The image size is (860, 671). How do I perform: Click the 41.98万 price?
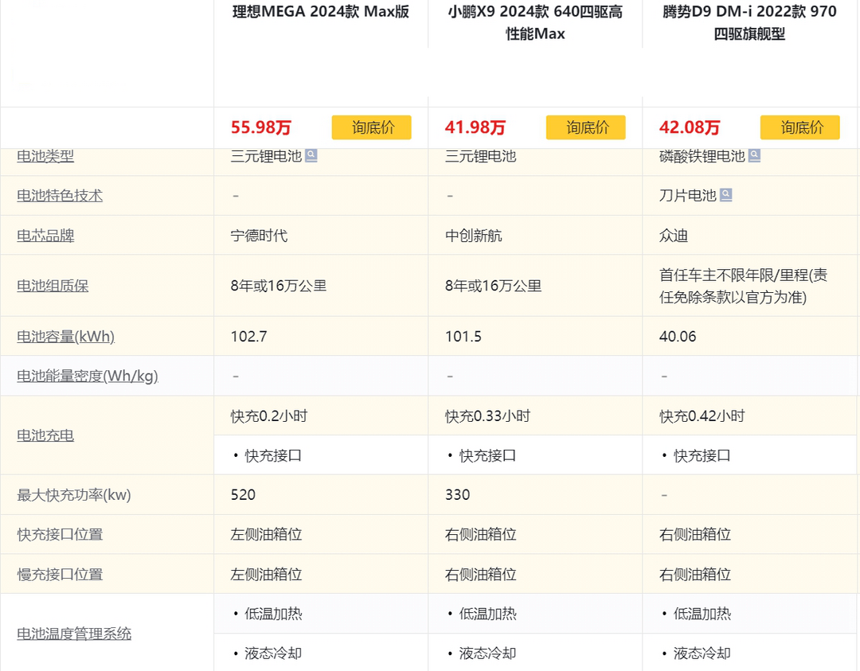point(475,127)
